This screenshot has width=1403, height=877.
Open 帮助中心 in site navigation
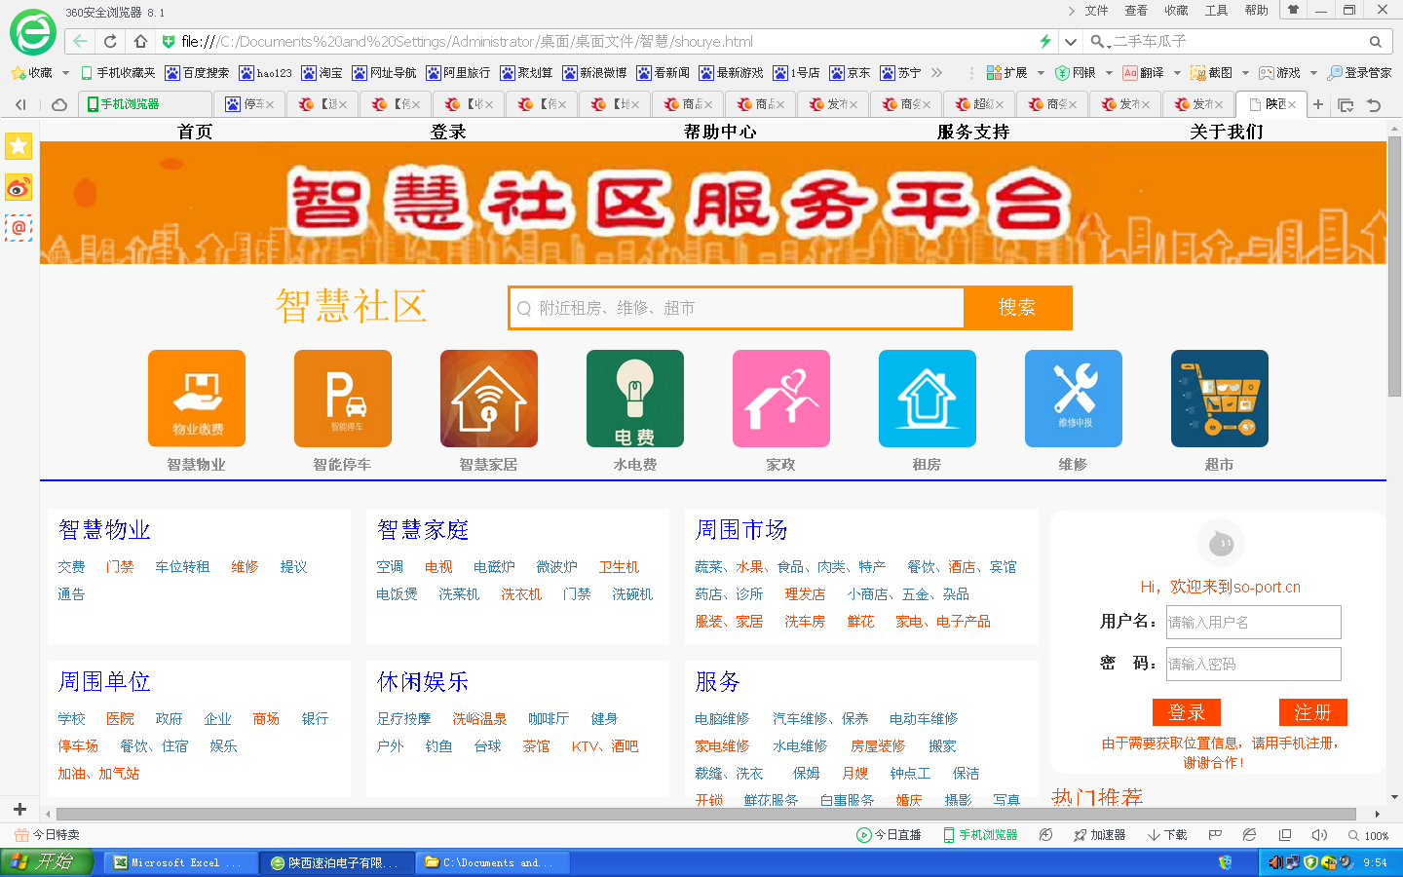tap(720, 132)
